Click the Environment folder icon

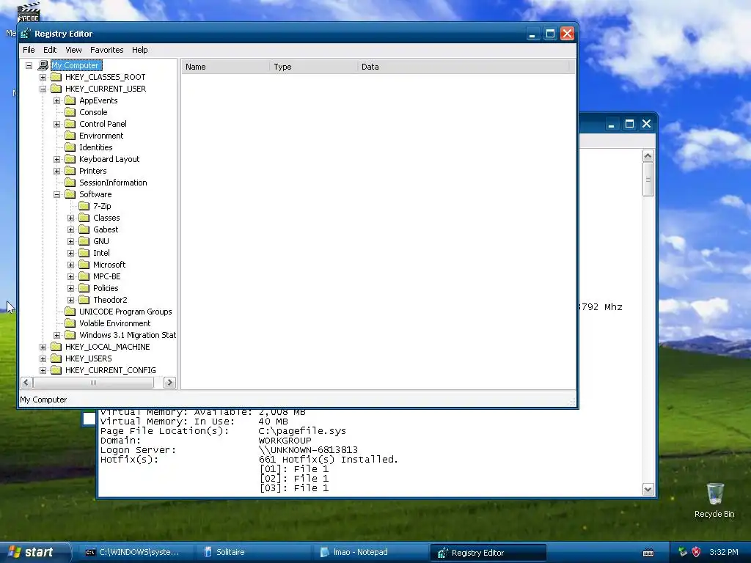[x=70, y=136]
